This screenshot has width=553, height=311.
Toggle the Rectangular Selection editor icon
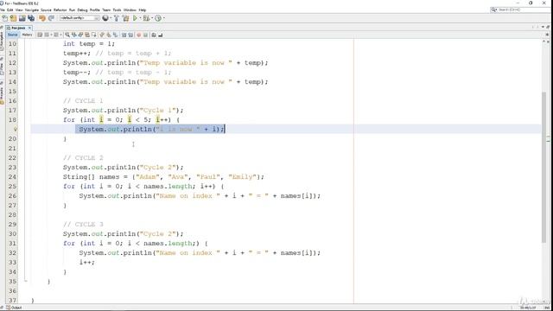(x=93, y=35)
